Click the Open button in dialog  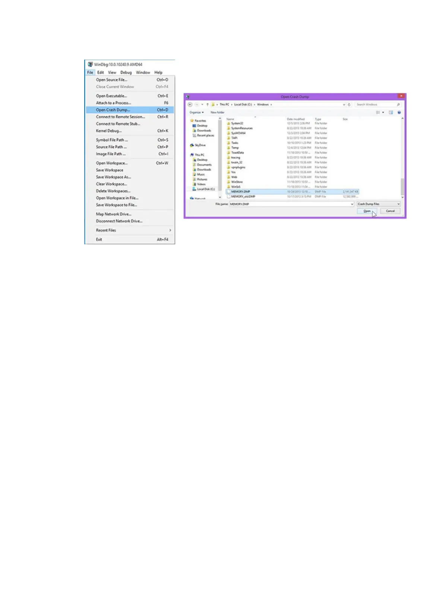(x=367, y=211)
